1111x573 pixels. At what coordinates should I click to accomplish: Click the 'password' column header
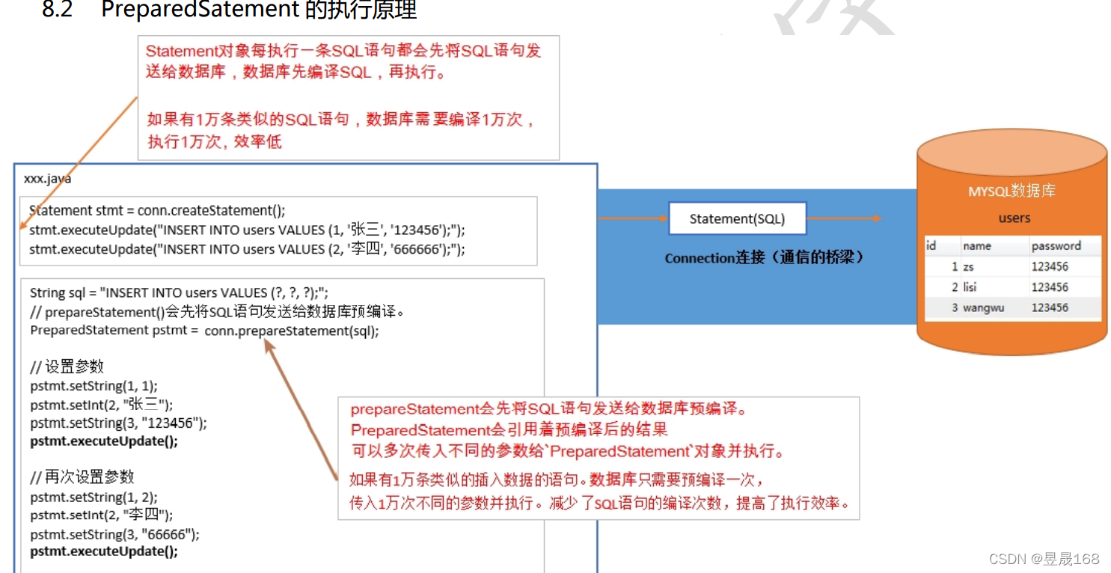pos(1056,245)
